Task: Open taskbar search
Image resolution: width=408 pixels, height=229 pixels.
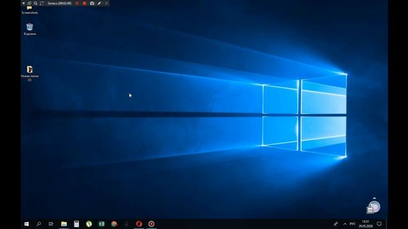Action: 39,224
